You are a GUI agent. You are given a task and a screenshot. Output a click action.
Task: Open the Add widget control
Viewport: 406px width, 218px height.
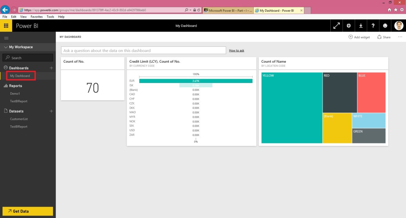pyautogui.click(x=359, y=37)
